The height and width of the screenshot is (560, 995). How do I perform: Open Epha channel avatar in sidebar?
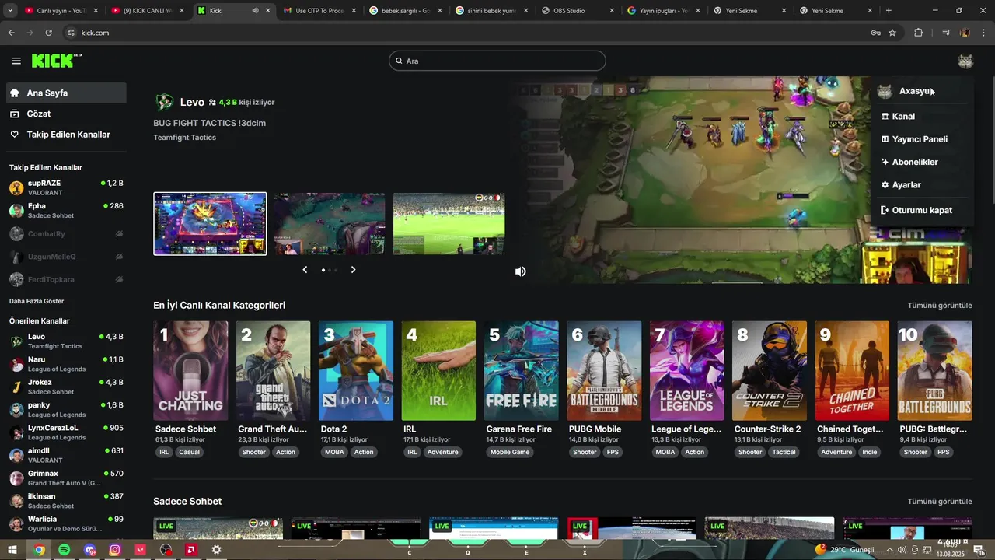pyautogui.click(x=16, y=210)
